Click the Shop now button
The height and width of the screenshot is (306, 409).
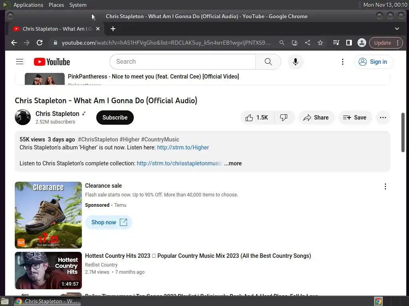pyautogui.click(x=109, y=222)
